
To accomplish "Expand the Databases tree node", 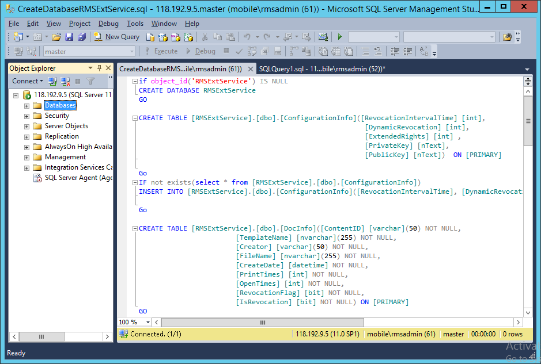I will click(x=27, y=106).
